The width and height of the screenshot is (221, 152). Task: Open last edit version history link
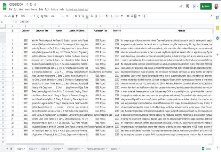77,9
